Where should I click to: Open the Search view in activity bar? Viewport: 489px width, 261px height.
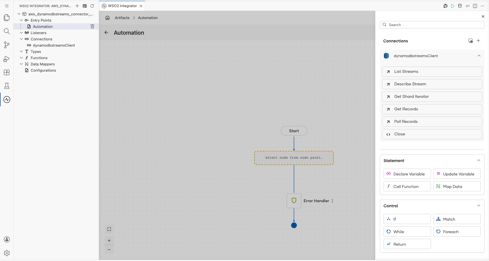click(7, 31)
